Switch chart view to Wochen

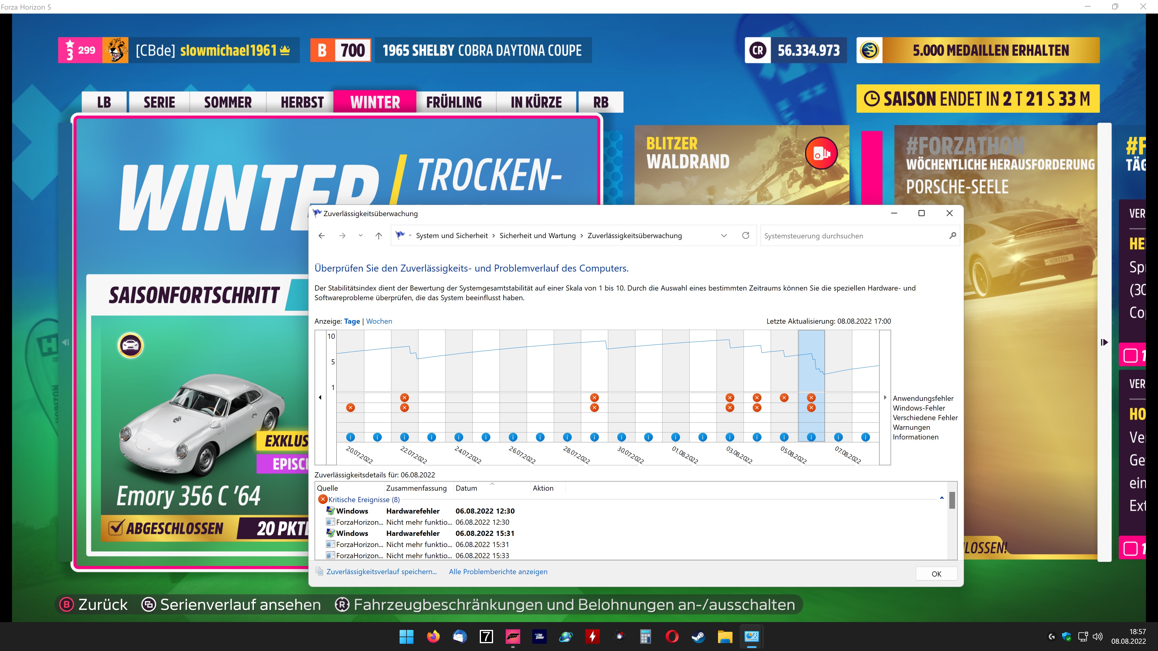tap(378, 321)
